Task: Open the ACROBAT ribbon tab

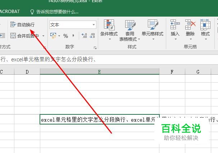Action: [x=10, y=12]
